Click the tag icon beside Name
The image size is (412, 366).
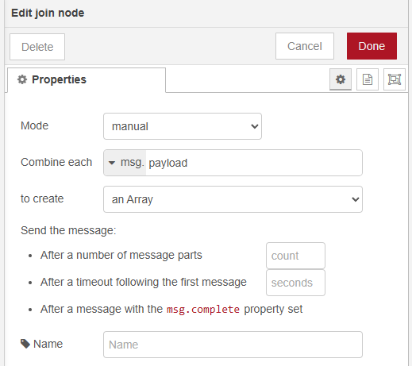(25, 344)
